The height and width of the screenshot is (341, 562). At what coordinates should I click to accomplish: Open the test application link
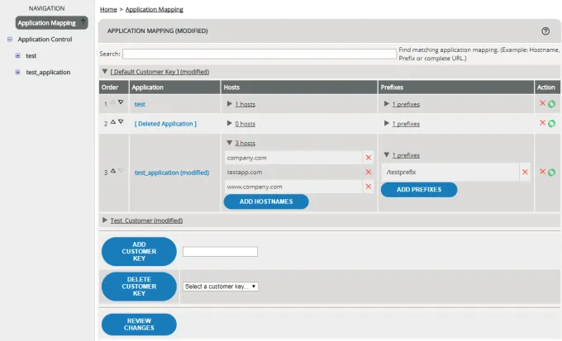click(140, 104)
